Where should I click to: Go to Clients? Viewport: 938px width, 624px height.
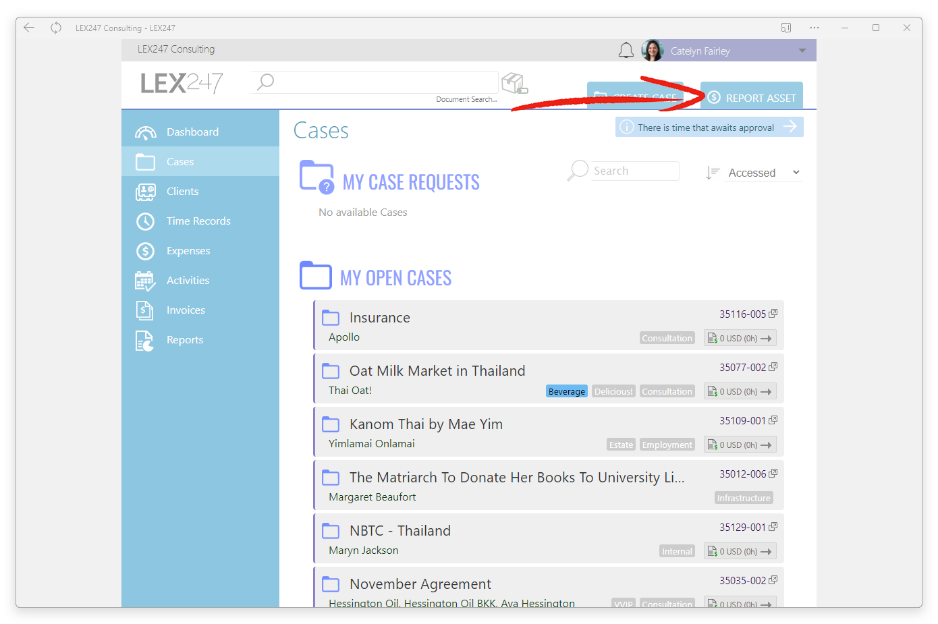pyautogui.click(x=200, y=191)
